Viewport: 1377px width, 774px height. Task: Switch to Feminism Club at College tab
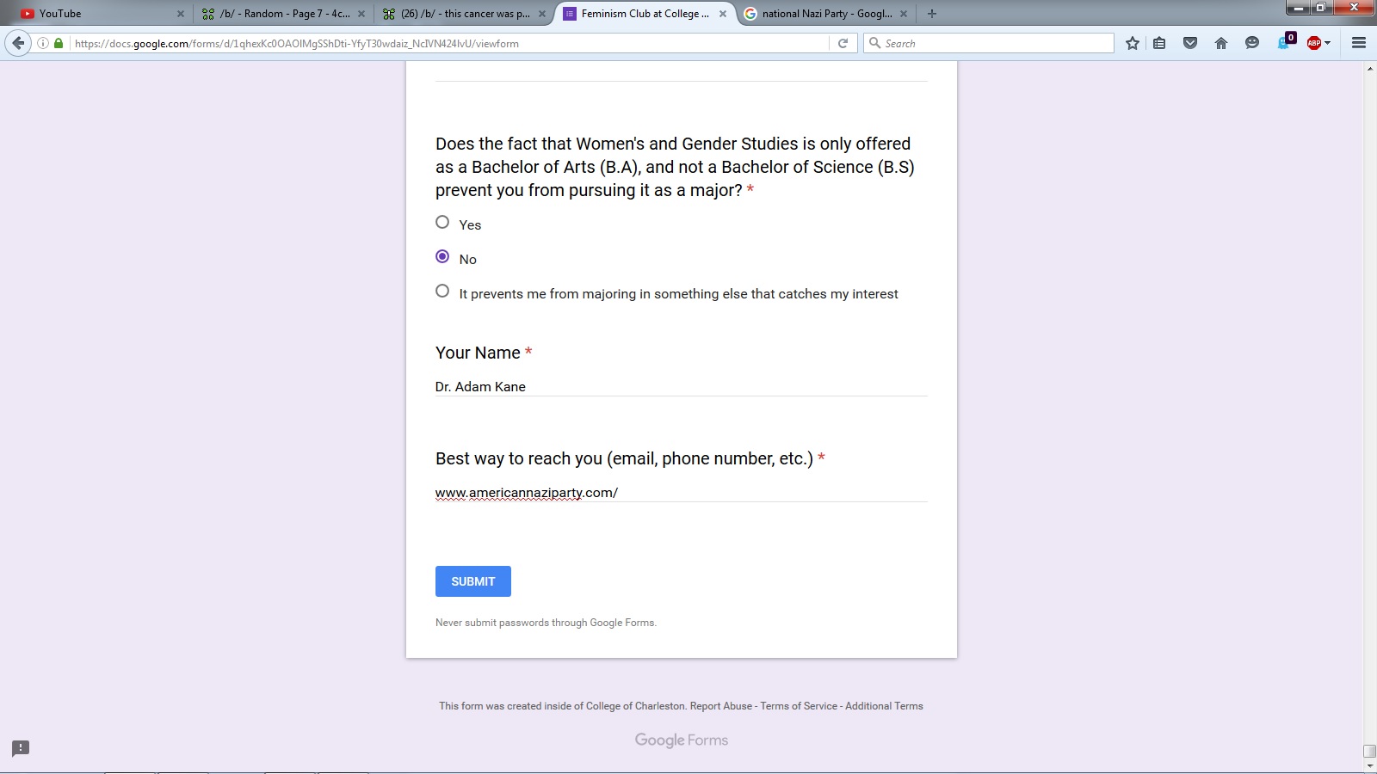tap(646, 14)
